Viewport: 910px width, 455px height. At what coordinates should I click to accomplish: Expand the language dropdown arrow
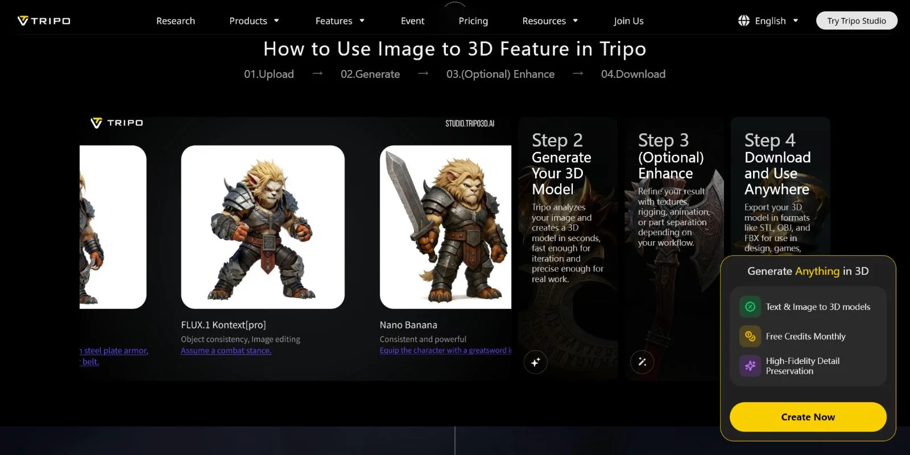[796, 21]
